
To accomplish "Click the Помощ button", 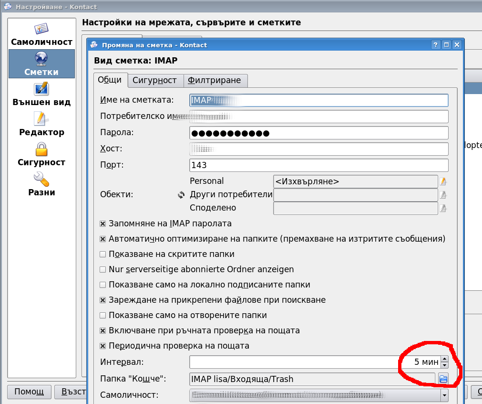I will pyautogui.click(x=29, y=392).
